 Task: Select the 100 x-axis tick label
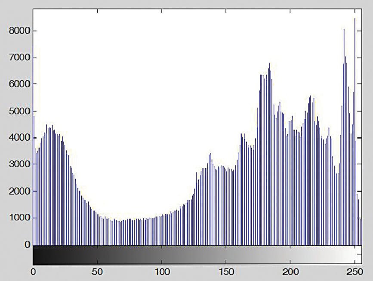pos(162,272)
